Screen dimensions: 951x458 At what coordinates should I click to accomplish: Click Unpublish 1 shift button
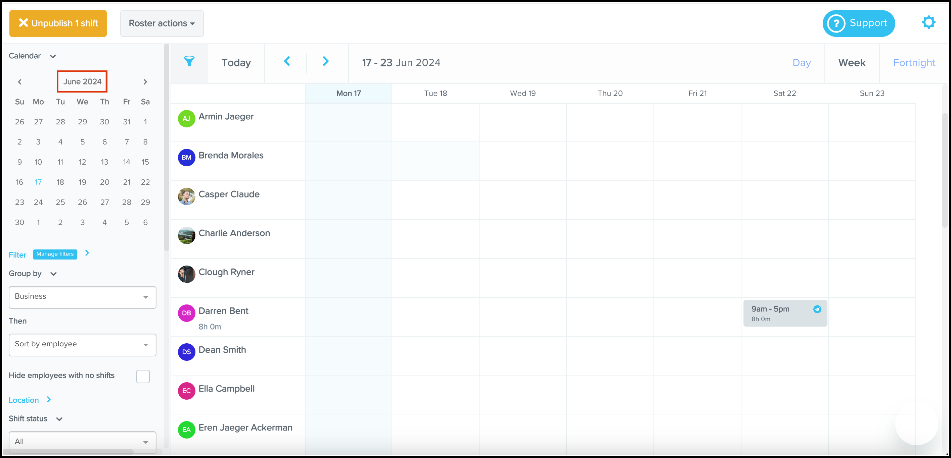tap(58, 23)
